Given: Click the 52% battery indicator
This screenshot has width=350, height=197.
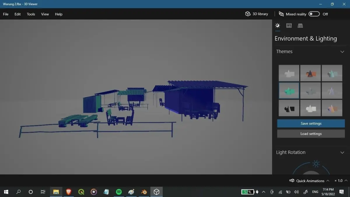Looking at the screenshot, I should [x=248, y=192].
